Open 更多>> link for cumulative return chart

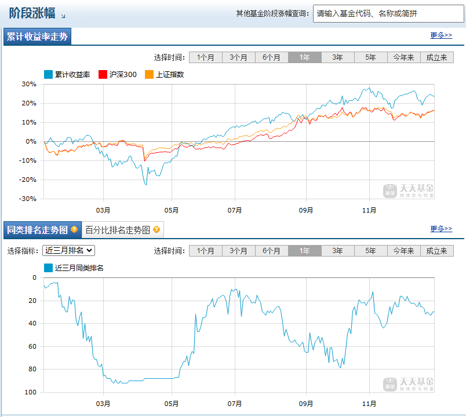pyautogui.click(x=441, y=35)
